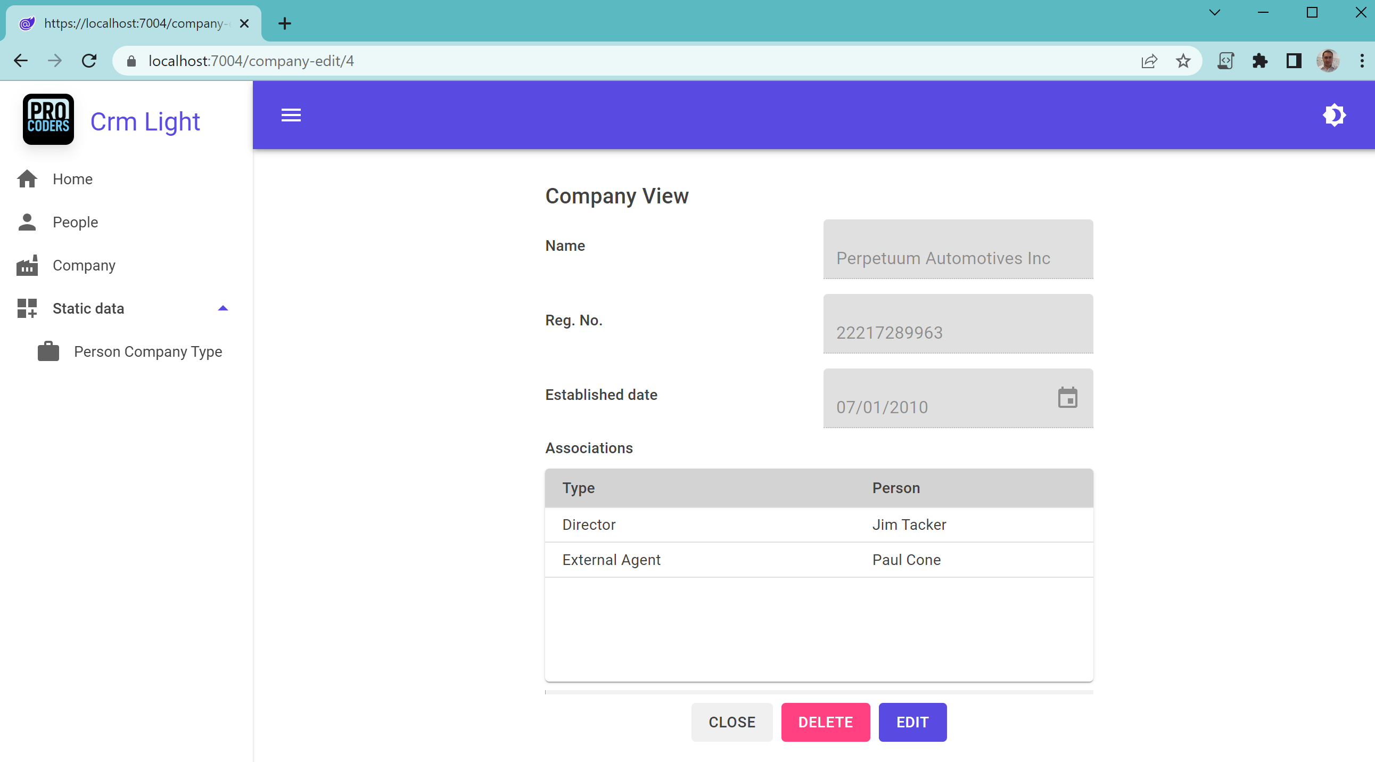This screenshot has height=762, width=1375.
Task: Click the CLOSE button
Action: coord(732,723)
